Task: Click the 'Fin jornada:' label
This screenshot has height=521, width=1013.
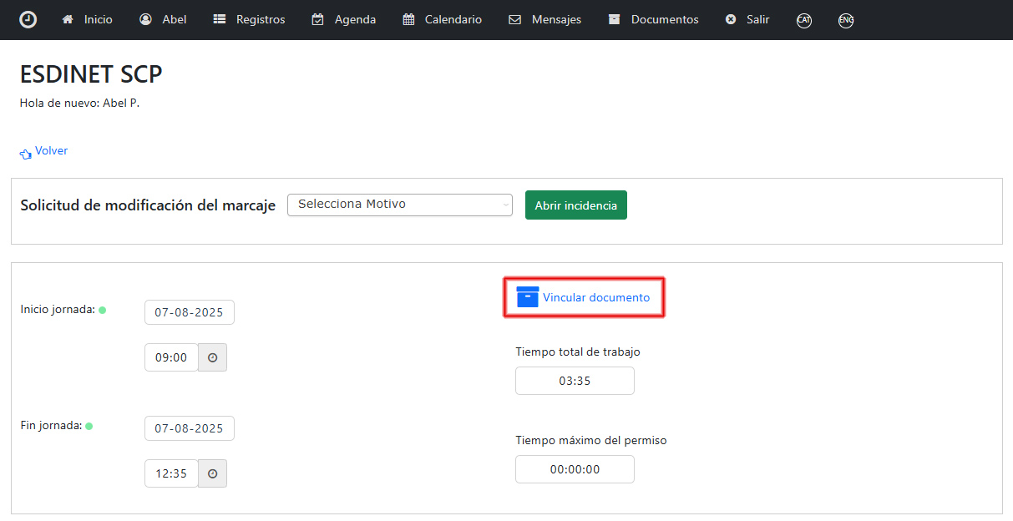Action: (x=51, y=425)
